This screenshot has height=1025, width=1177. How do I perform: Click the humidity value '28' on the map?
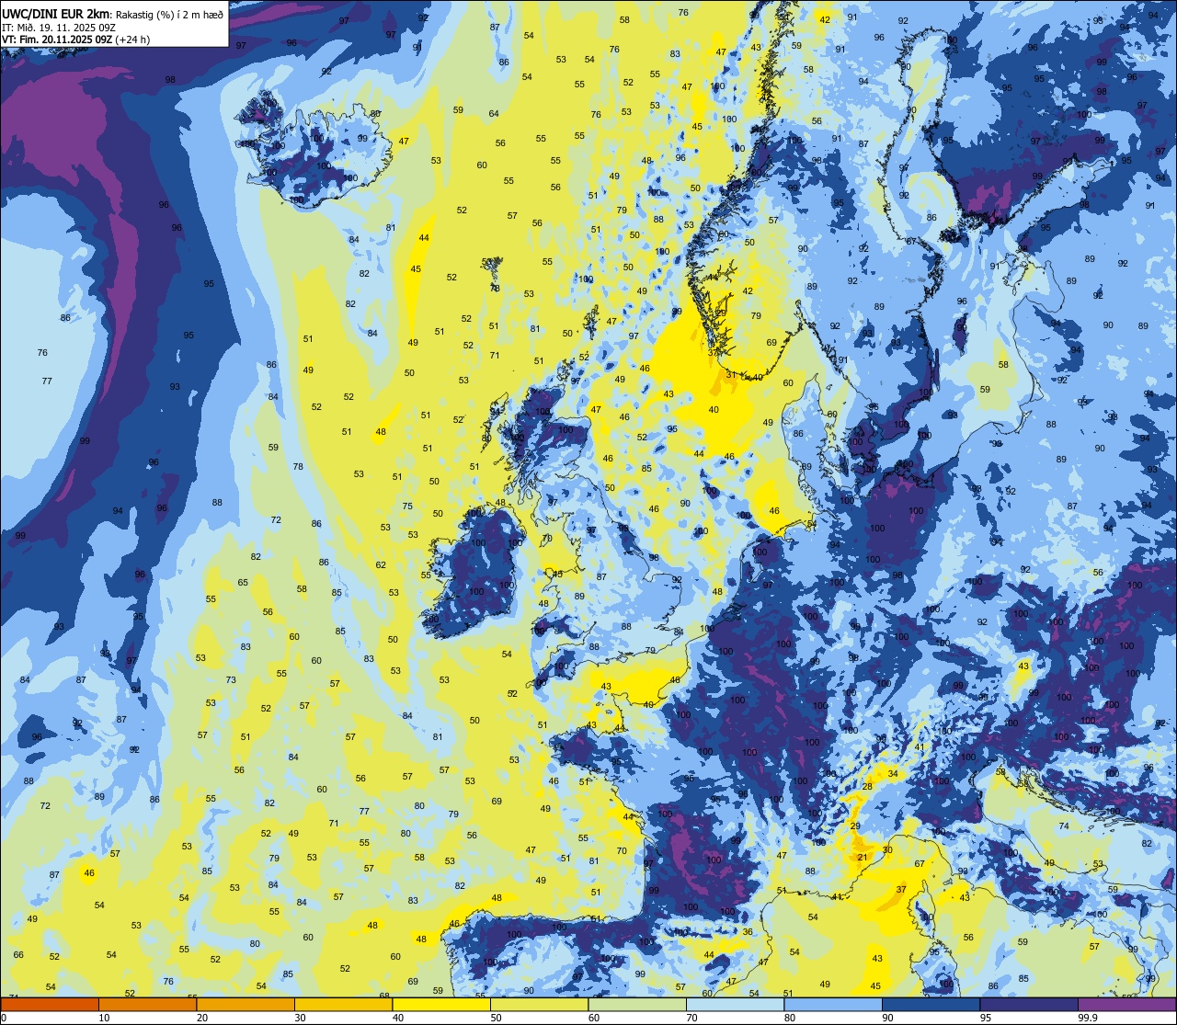[867, 786]
